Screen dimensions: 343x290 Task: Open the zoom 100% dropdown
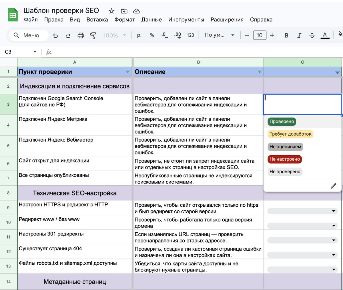(115, 35)
